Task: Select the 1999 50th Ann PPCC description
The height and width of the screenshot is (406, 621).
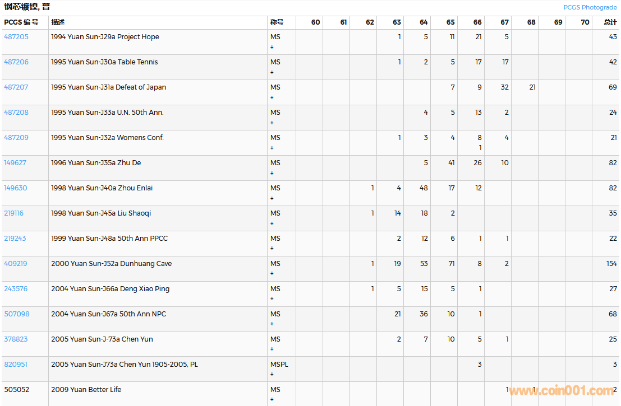Action: [x=109, y=239]
